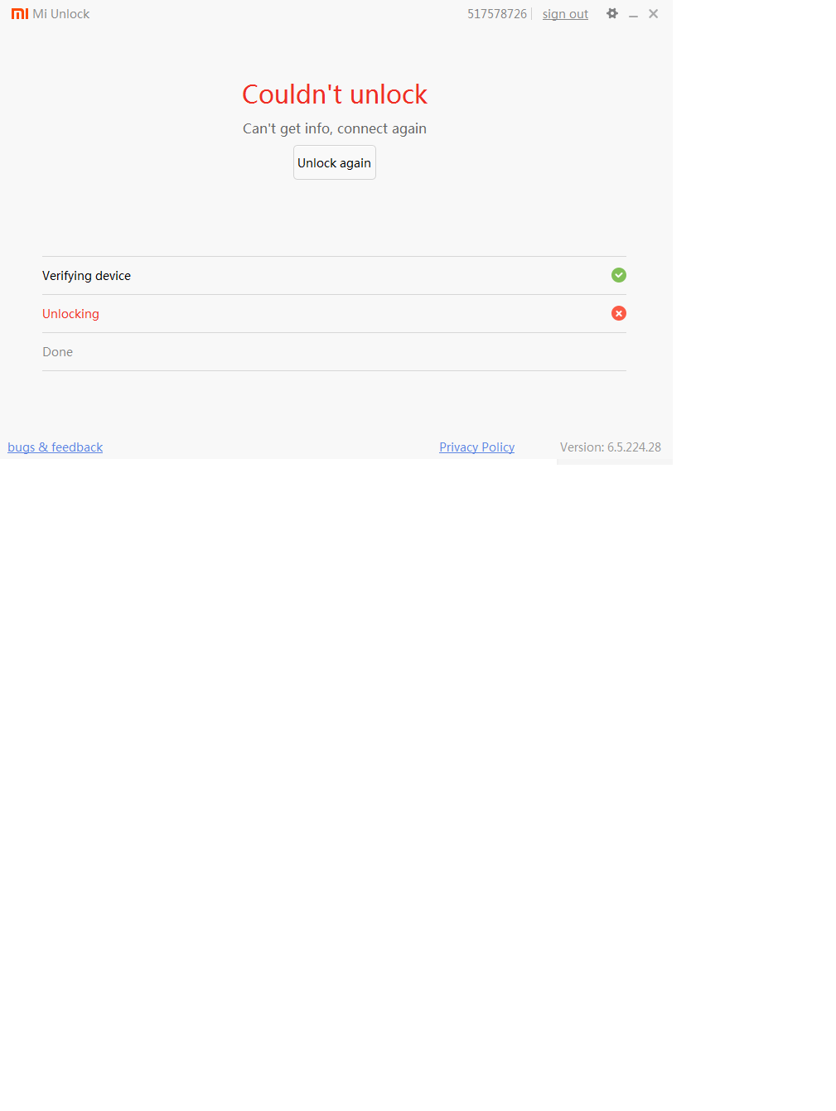
Task: Click the divider between account ID and sign out
Action: pos(532,14)
